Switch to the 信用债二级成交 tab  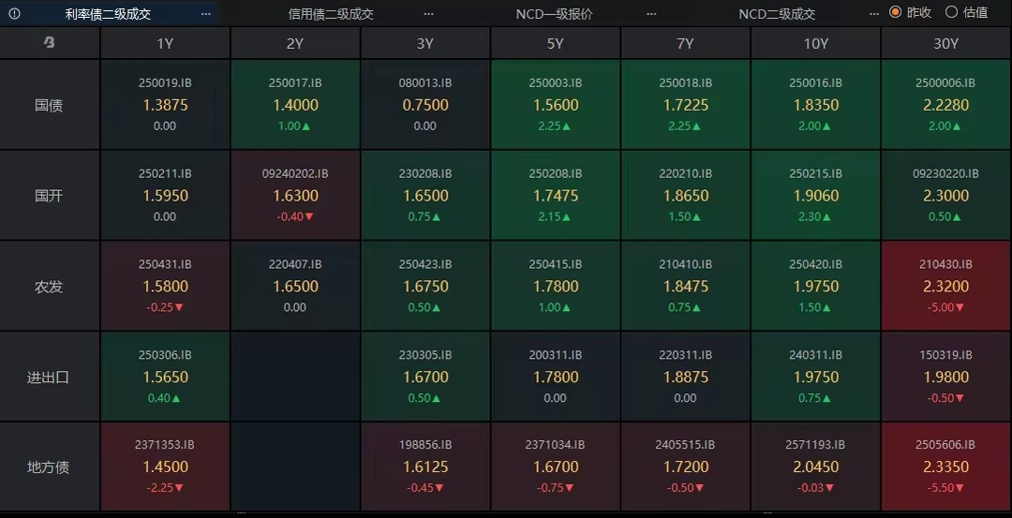pyautogui.click(x=331, y=14)
